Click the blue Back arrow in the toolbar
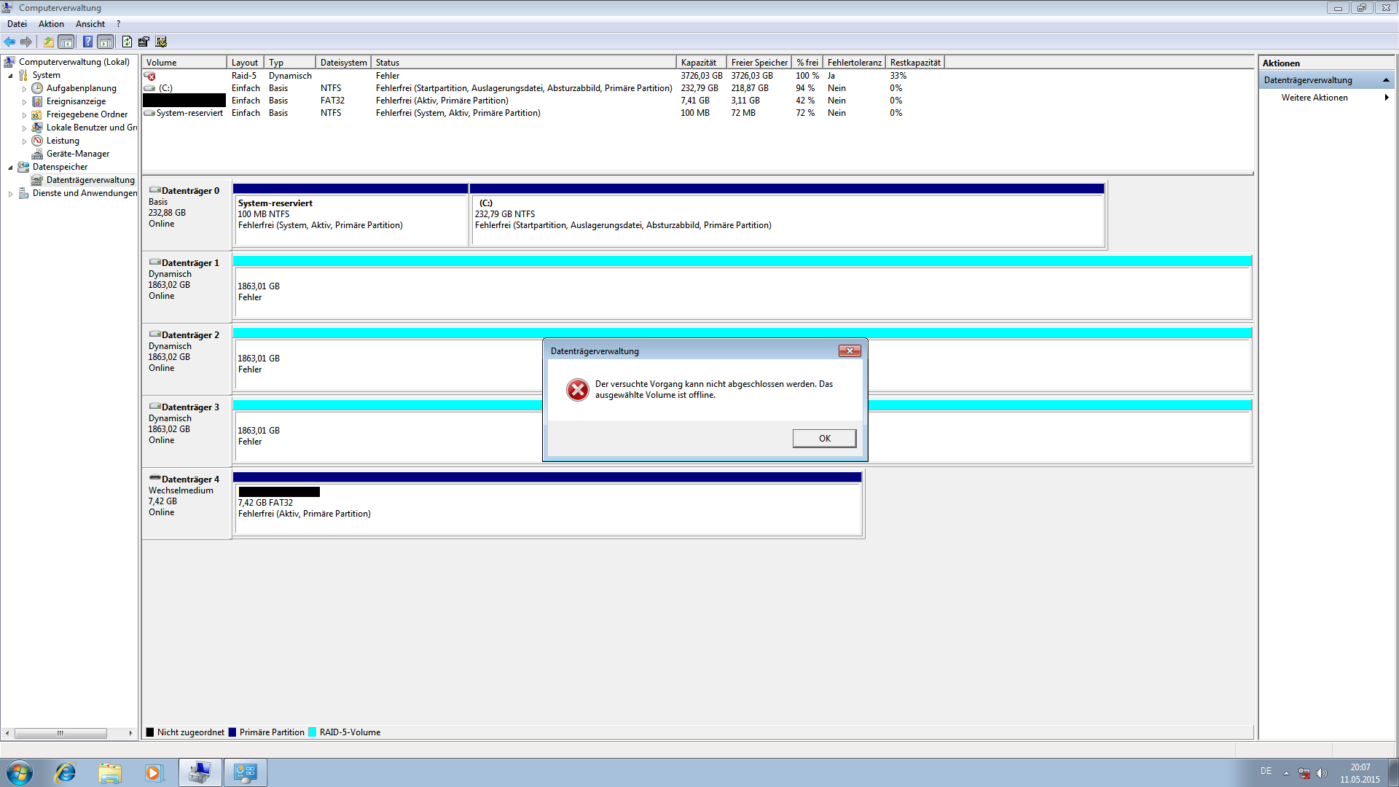Image resolution: width=1399 pixels, height=787 pixels. [9, 42]
